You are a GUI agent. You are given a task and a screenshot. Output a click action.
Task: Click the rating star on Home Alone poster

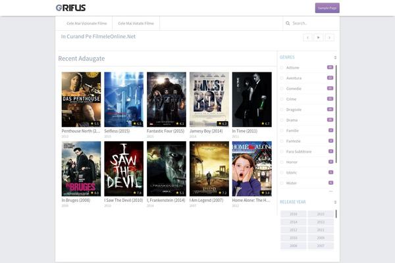point(263,193)
